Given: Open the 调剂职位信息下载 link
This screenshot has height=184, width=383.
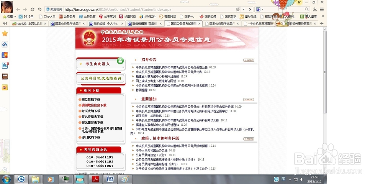Looking at the screenshot, I should [x=94, y=105].
